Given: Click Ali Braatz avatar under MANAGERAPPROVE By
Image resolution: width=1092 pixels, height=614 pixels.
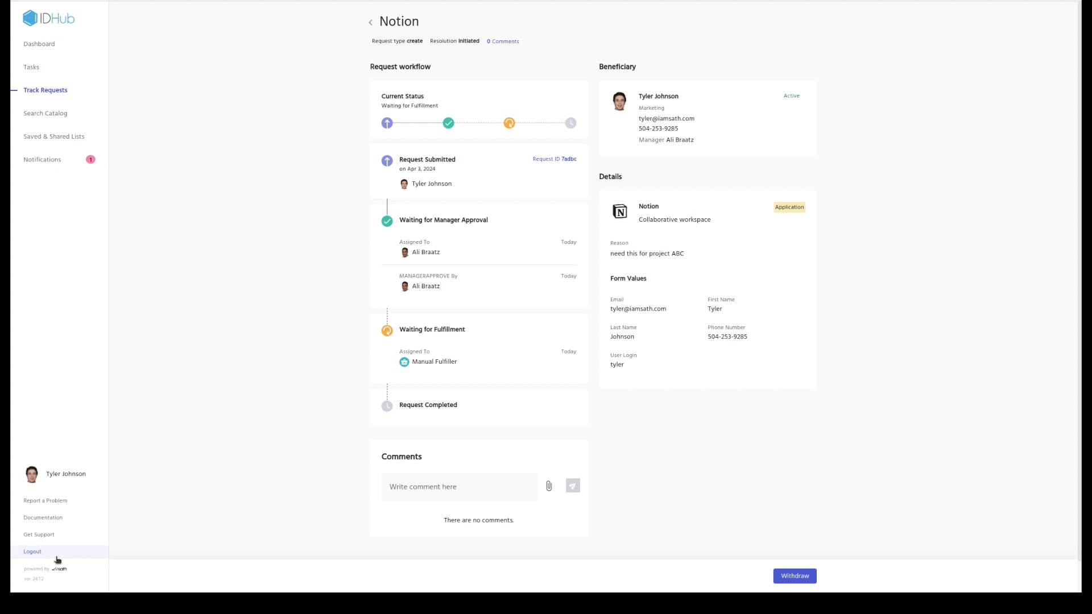Looking at the screenshot, I should pos(404,287).
